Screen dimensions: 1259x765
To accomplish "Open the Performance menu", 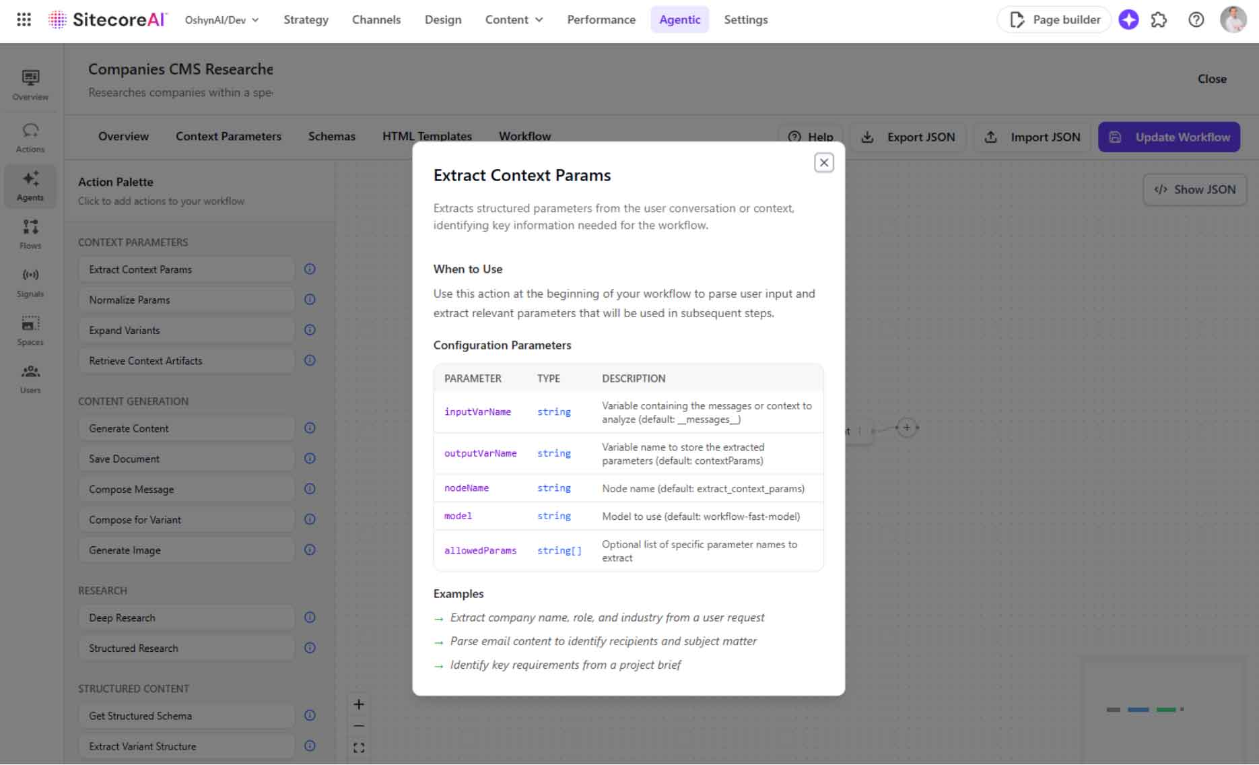I will [x=601, y=20].
